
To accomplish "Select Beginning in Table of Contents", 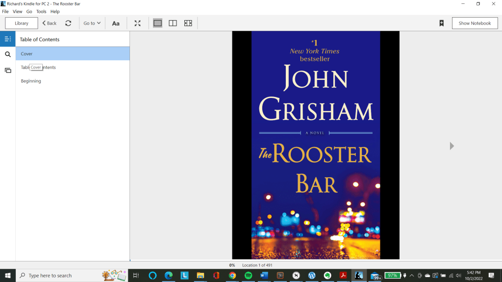I will point(31,81).
